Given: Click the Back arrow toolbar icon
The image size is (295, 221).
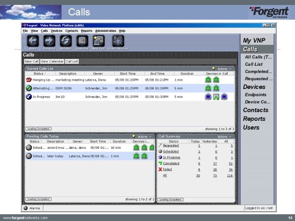Looking at the screenshot, I should point(33,41).
